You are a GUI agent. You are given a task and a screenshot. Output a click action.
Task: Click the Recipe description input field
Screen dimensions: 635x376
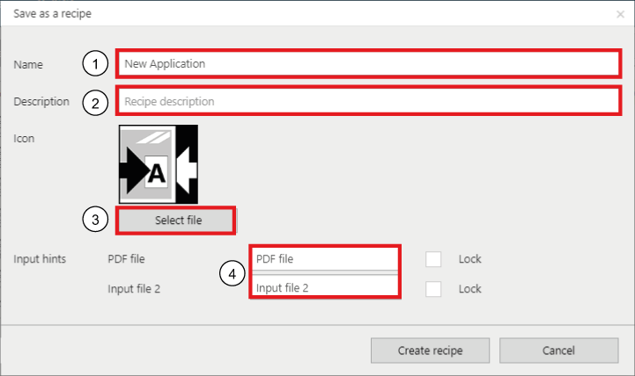[368, 101]
